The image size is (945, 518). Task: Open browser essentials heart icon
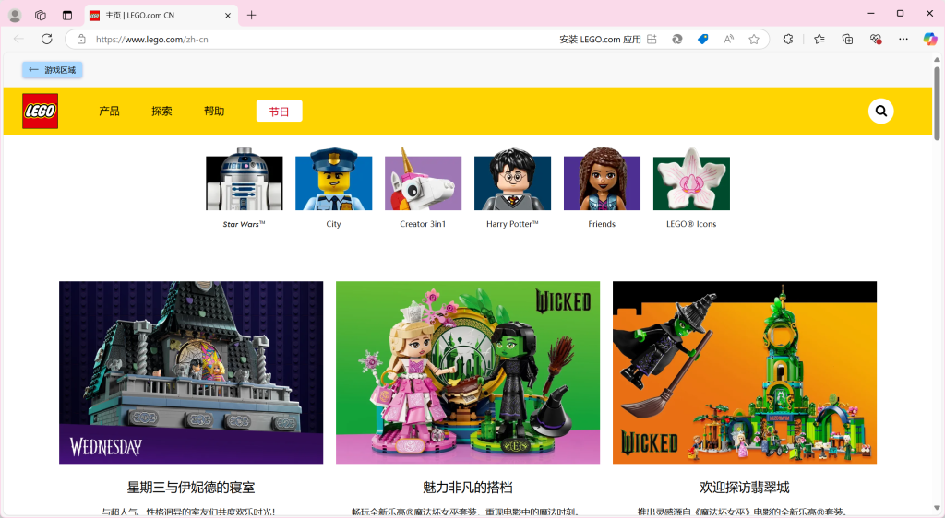click(876, 39)
